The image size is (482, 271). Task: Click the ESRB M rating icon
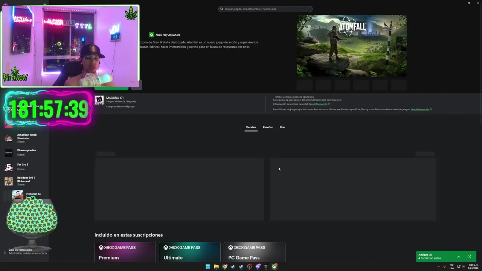tap(99, 100)
